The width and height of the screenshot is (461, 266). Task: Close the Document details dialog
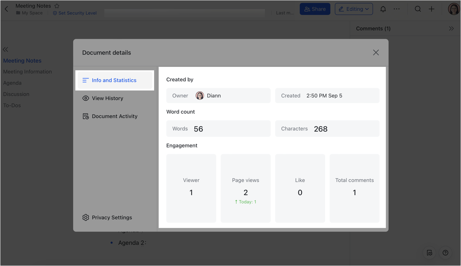tap(376, 53)
